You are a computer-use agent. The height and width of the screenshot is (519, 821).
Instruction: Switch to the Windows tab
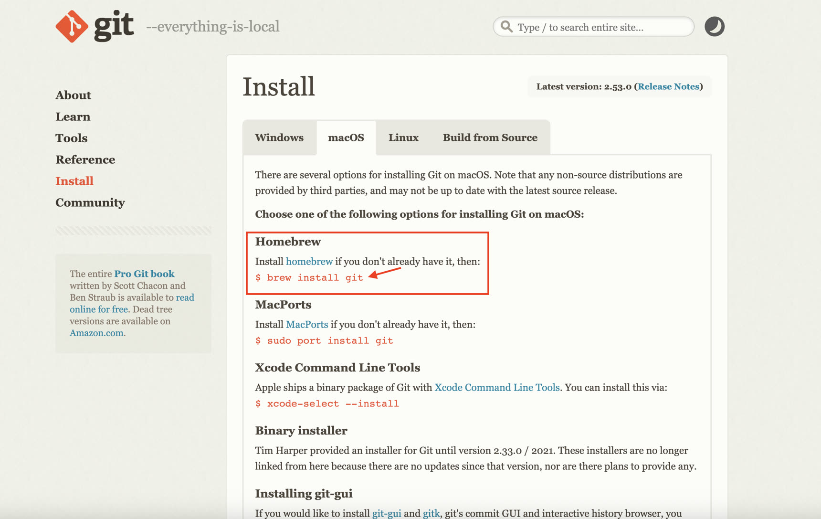pos(279,138)
